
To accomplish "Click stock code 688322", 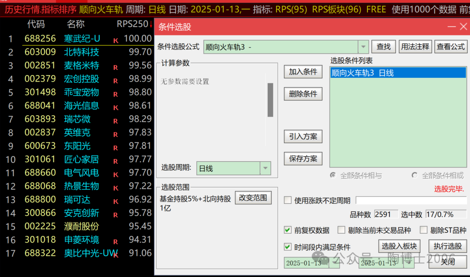I will click(x=40, y=253).
